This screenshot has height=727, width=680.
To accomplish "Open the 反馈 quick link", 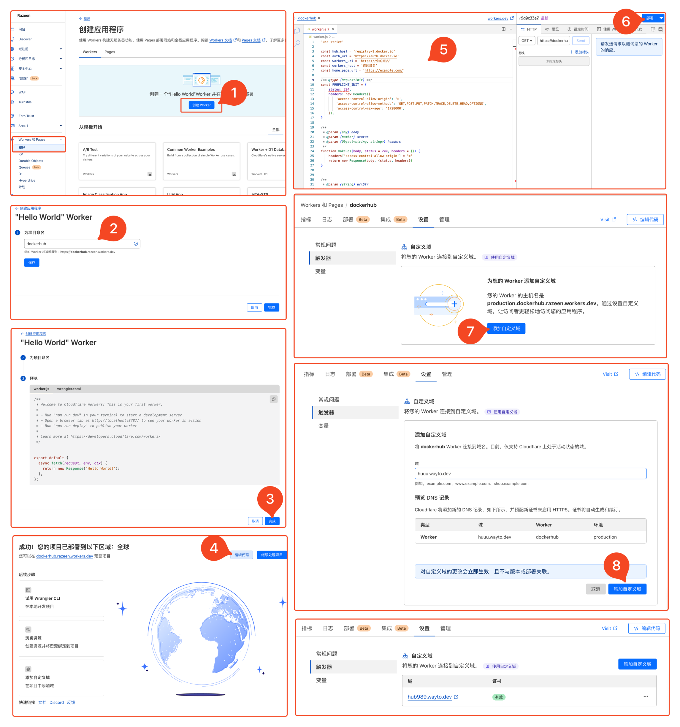I will pyautogui.click(x=71, y=703).
